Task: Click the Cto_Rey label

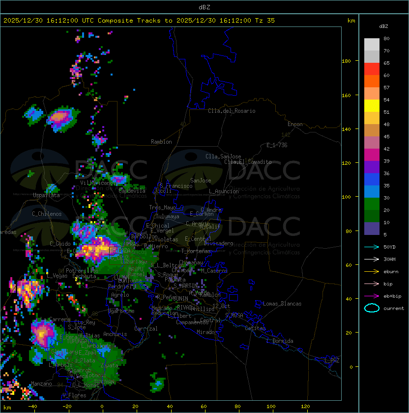Action: [85, 322]
